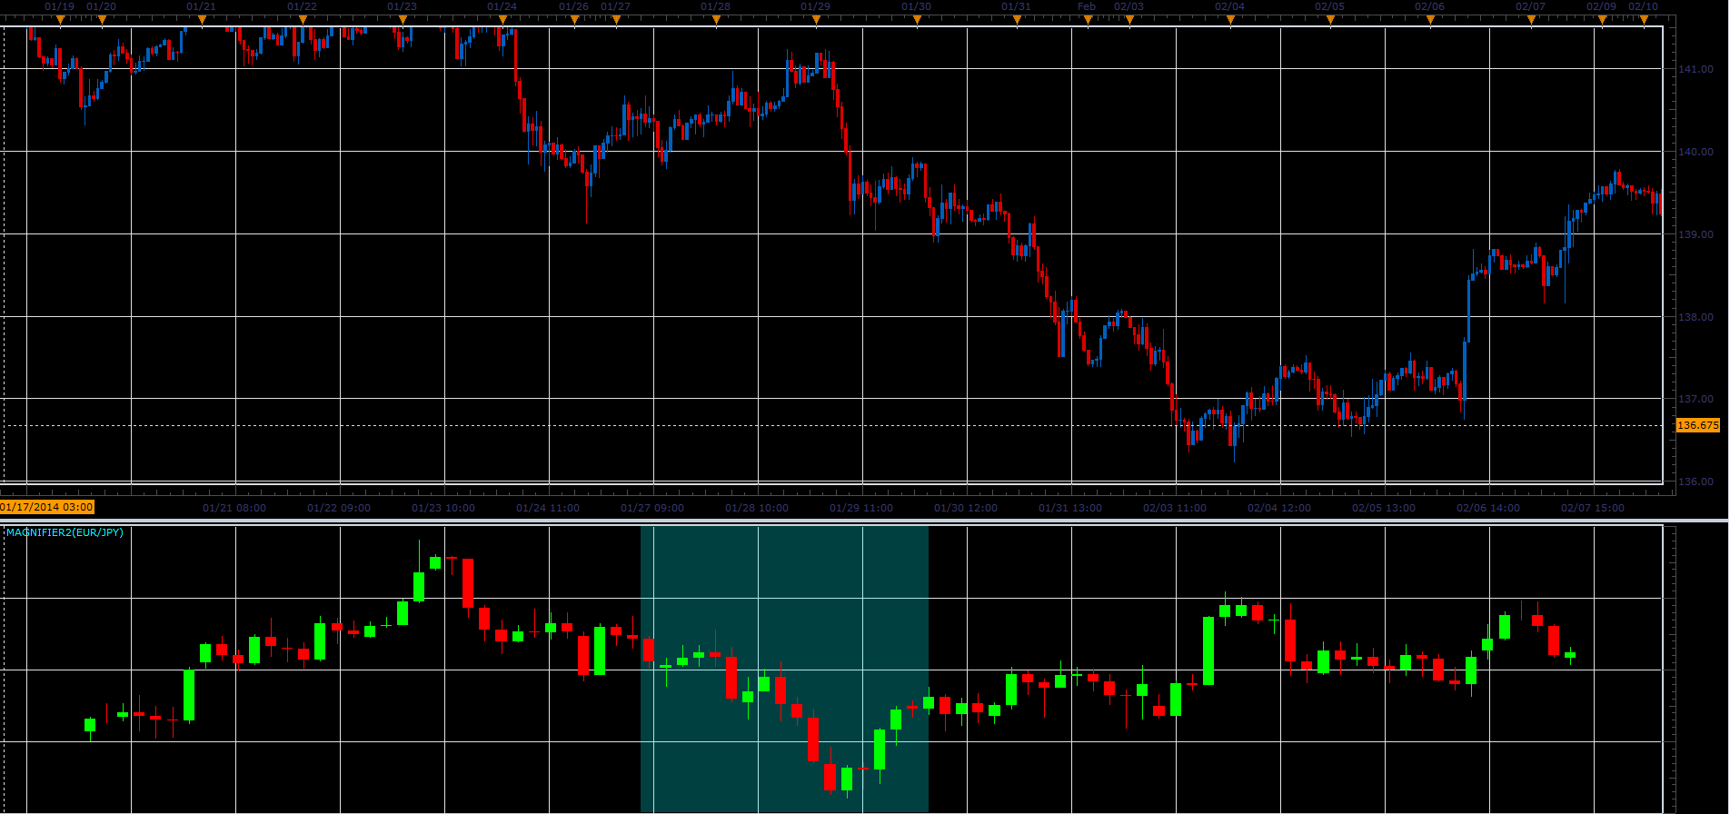1730x814 pixels.
Task: Click the orange triangle marker under 02/10
Action: pyautogui.click(x=1644, y=20)
